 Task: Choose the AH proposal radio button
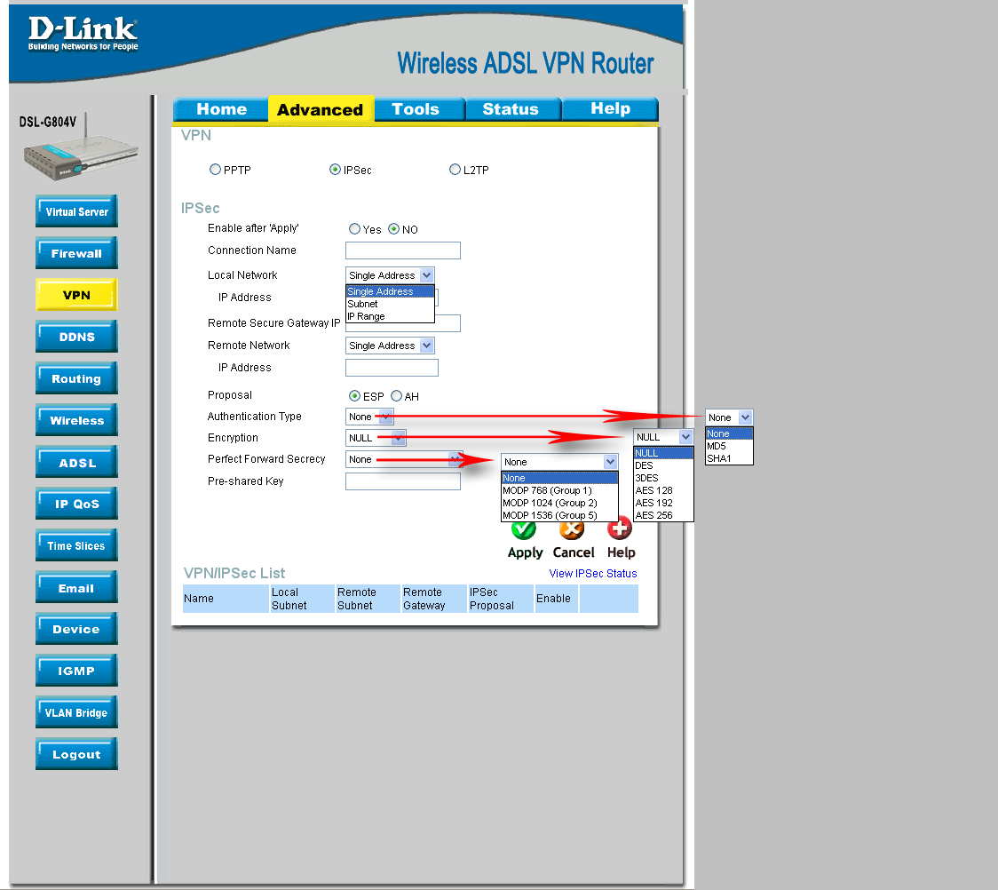(x=397, y=396)
